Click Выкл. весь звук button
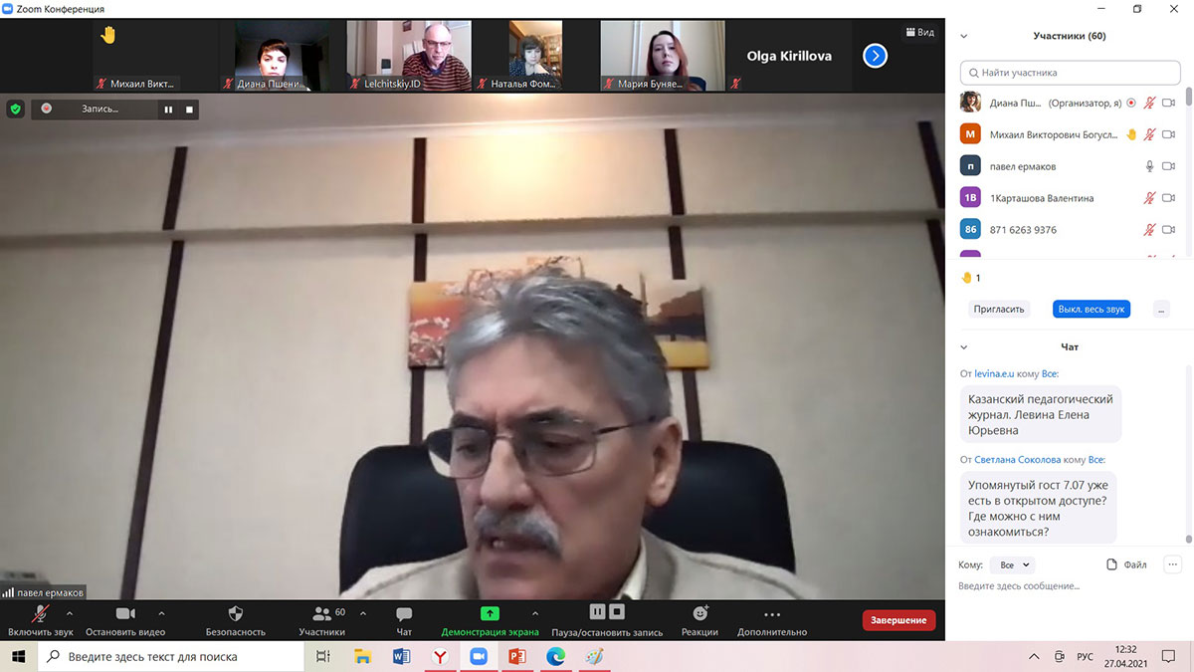 (1092, 309)
